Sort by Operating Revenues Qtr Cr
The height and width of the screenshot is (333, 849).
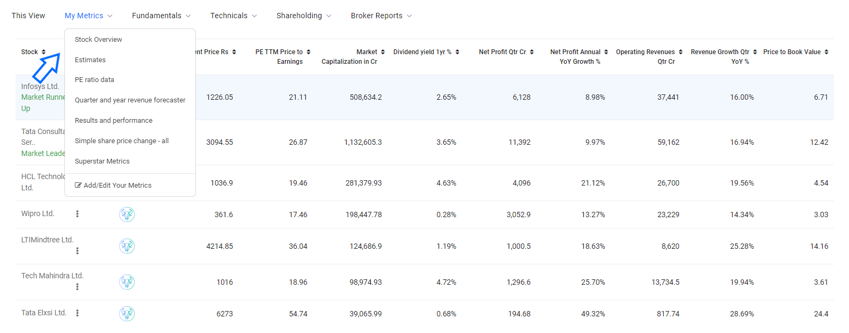680,52
